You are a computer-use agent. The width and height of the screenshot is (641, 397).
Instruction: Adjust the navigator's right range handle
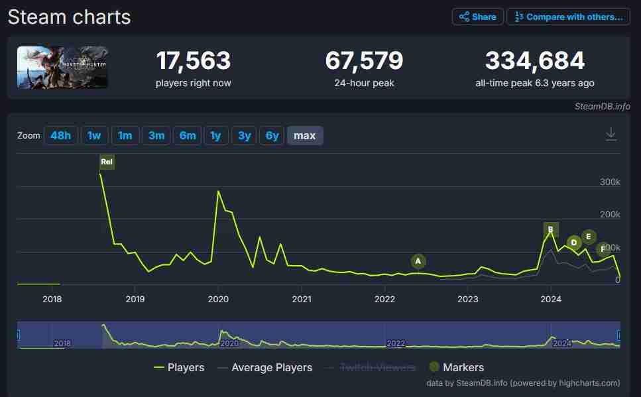619,335
